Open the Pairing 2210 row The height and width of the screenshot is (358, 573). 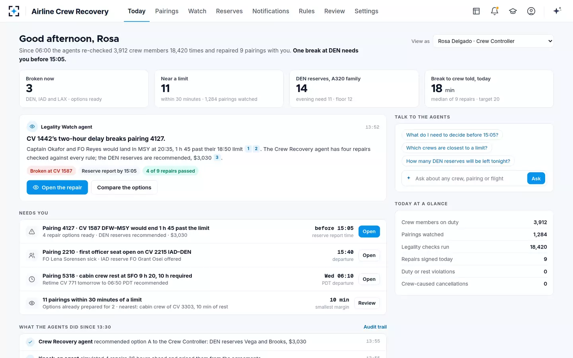pyautogui.click(x=369, y=255)
